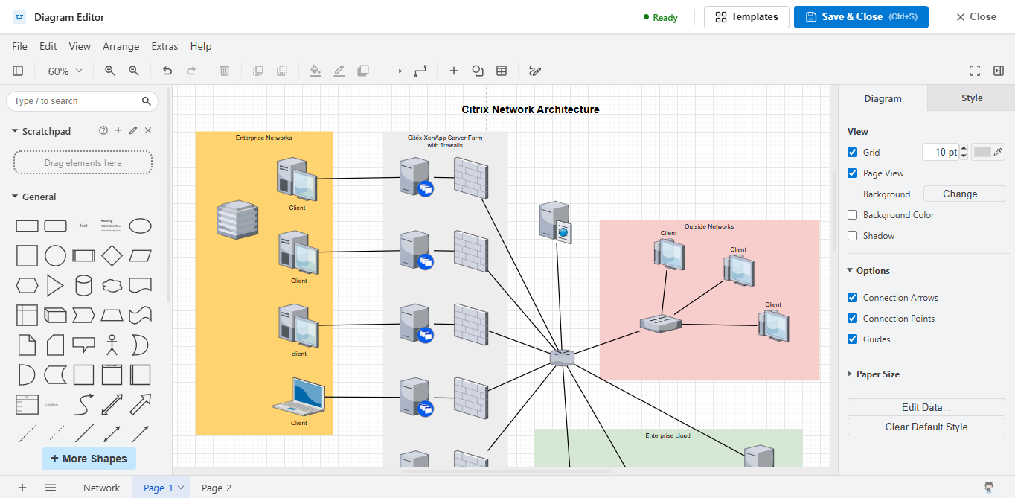The width and height of the screenshot is (1015, 498).
Task: Enable the Shadow checkbox
Action: click(x=853, y=236)
